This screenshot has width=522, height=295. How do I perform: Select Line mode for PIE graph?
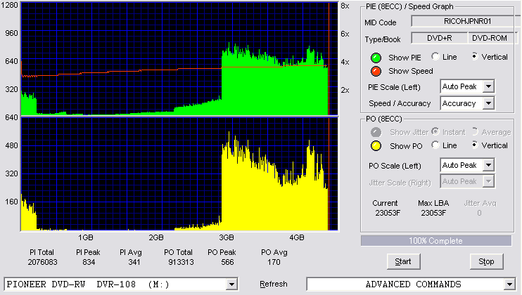435,56
